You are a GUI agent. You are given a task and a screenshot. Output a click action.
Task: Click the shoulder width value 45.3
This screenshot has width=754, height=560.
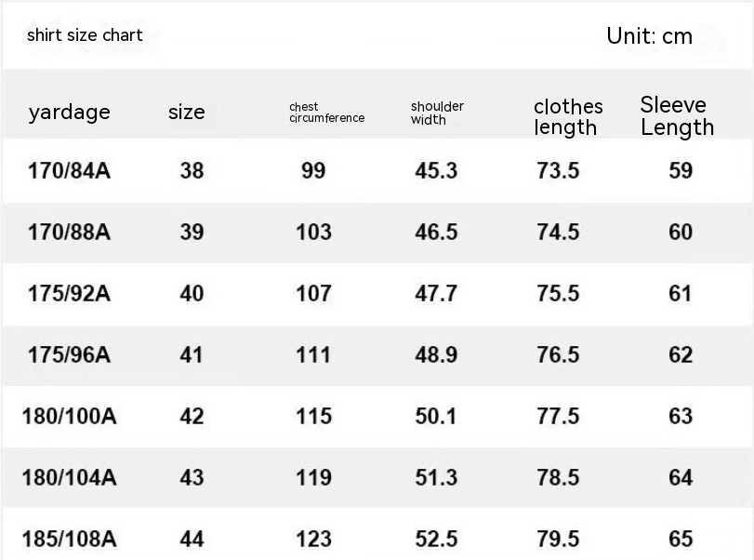pos(436,171)
